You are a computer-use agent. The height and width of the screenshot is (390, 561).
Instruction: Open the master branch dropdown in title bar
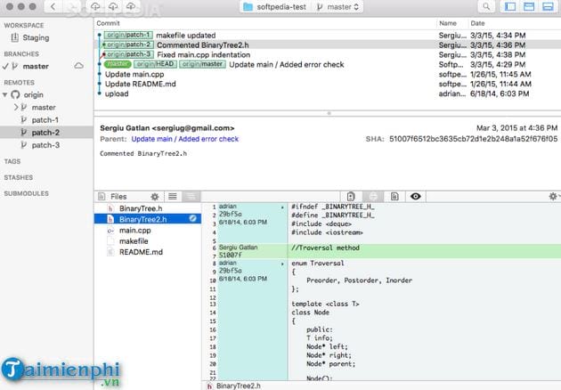(337, 7)
